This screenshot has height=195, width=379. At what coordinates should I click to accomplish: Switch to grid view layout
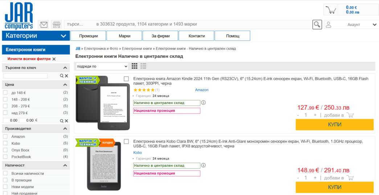coord(135,66)
